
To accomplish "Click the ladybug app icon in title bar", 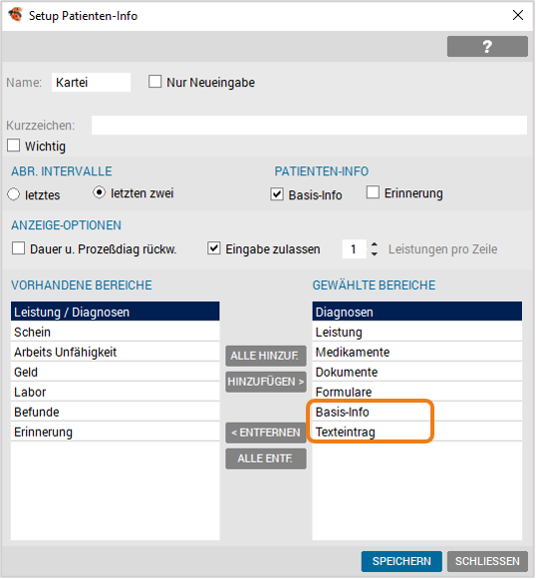I will tap(16, 15).
